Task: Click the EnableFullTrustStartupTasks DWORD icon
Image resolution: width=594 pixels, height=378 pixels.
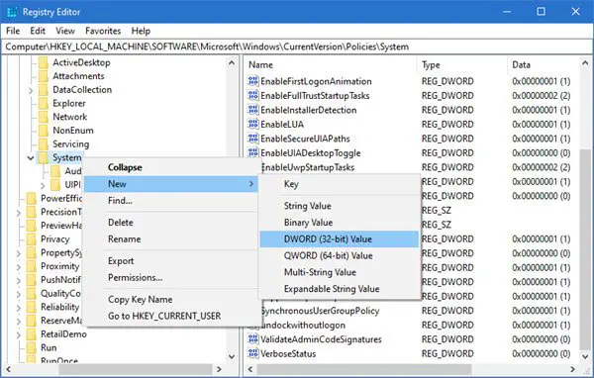Action: point(252,95)
